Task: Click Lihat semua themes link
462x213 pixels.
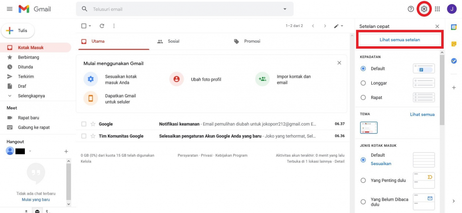Action: pyautogui.click(x=422, y=114)
